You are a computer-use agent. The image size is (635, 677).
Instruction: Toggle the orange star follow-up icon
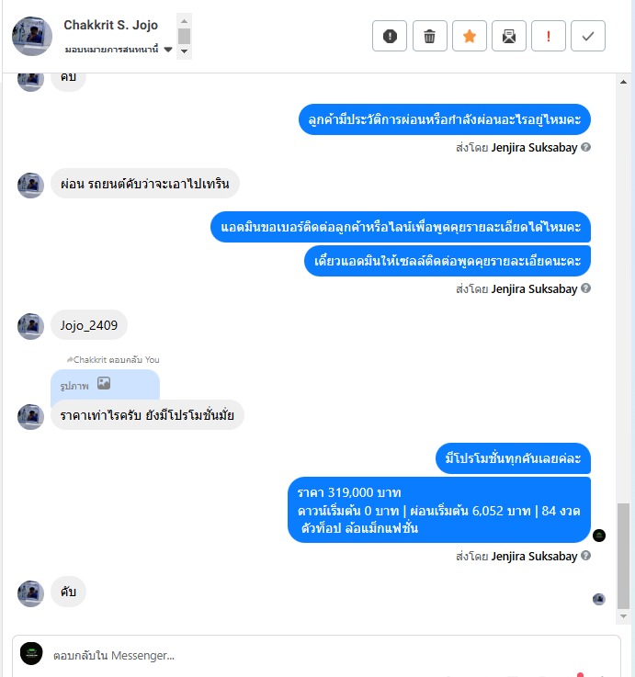pos(469,36)
